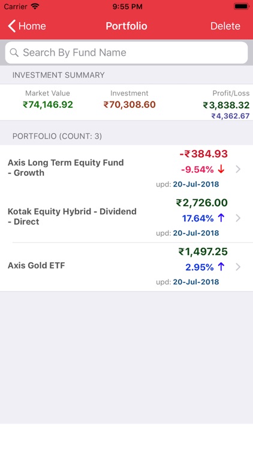
Task: Tap the Market Value amount ₹74,146.92
Action: tap(48, 105)
